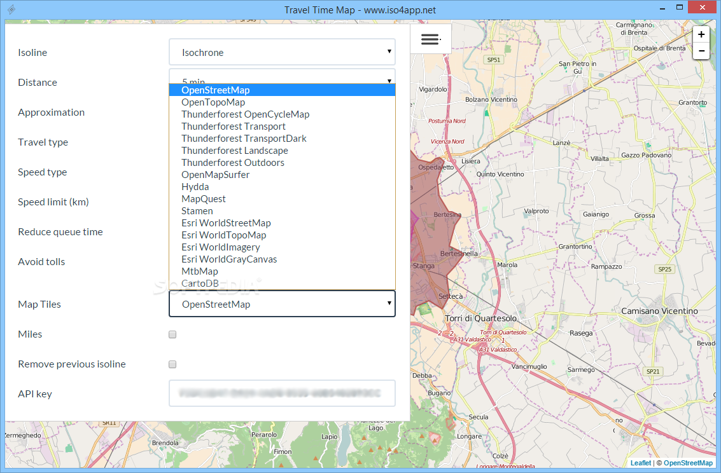Maximize the Travel Time Map window

(680, 8)
